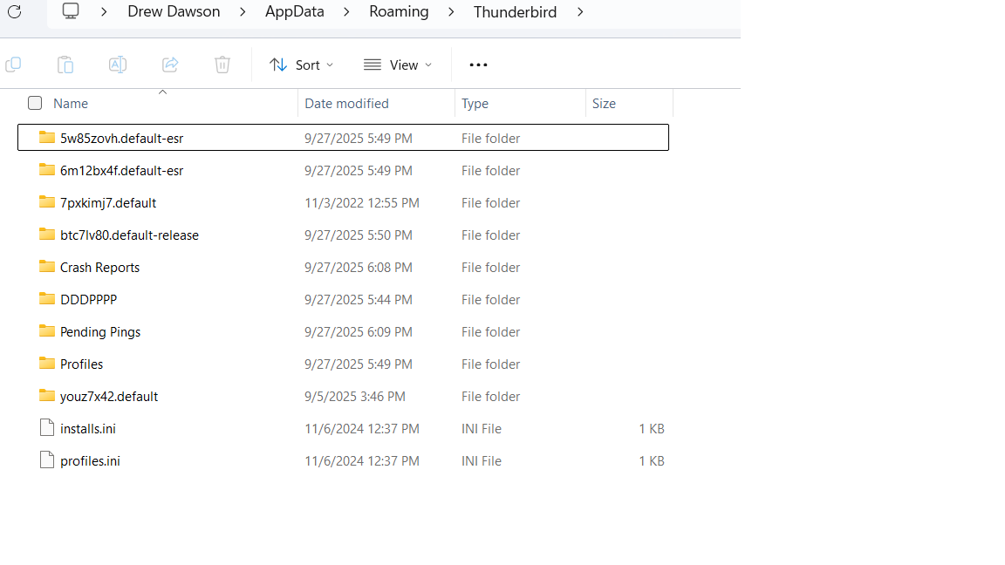Expand chevron after Drew Dawson
This screenshot has height=565, width=1005.
coord(243,11)
